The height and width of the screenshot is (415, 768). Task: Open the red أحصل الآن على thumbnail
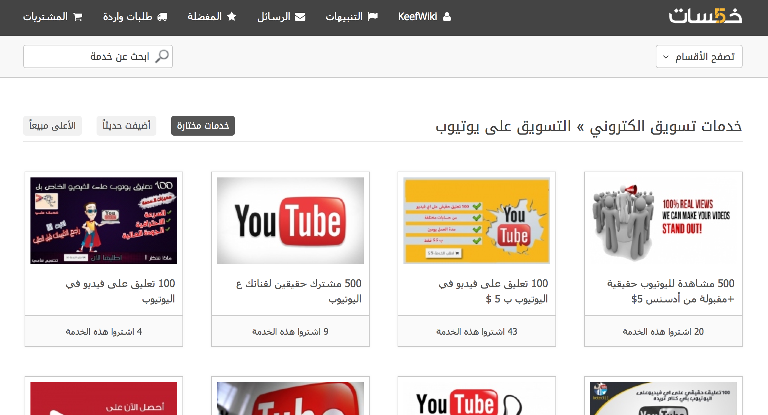[104, 399]
